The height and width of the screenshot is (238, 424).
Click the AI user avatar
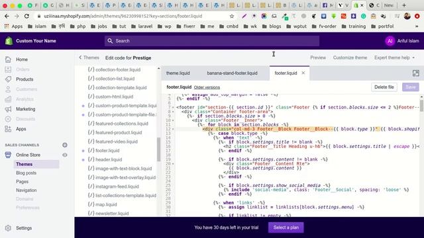(x=390, y=41)
